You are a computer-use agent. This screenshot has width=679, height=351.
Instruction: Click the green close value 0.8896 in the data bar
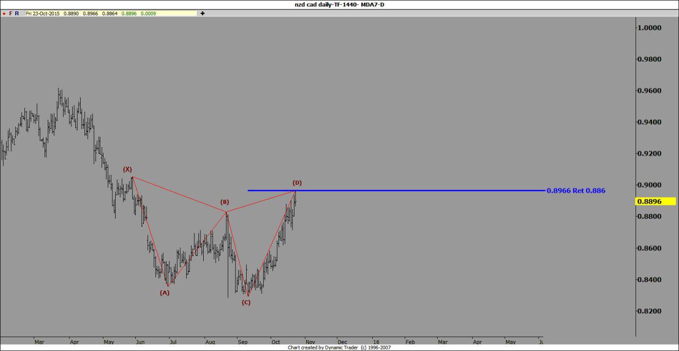tap(129, 13)
